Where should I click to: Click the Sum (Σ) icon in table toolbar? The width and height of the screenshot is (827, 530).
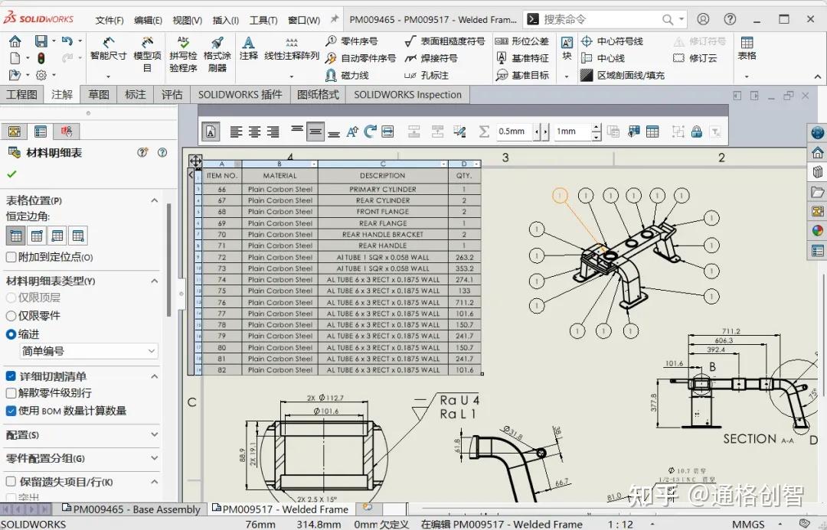pyautogui.click(x=483, y=132)
